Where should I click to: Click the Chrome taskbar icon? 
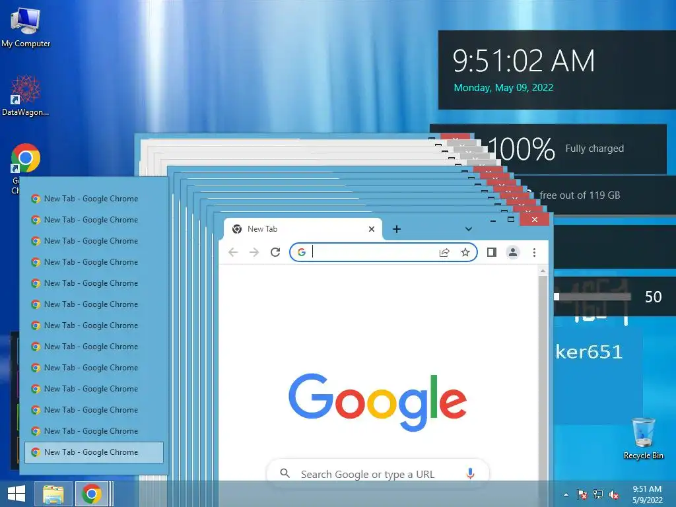pyautogui.click(x=91, y=494)
